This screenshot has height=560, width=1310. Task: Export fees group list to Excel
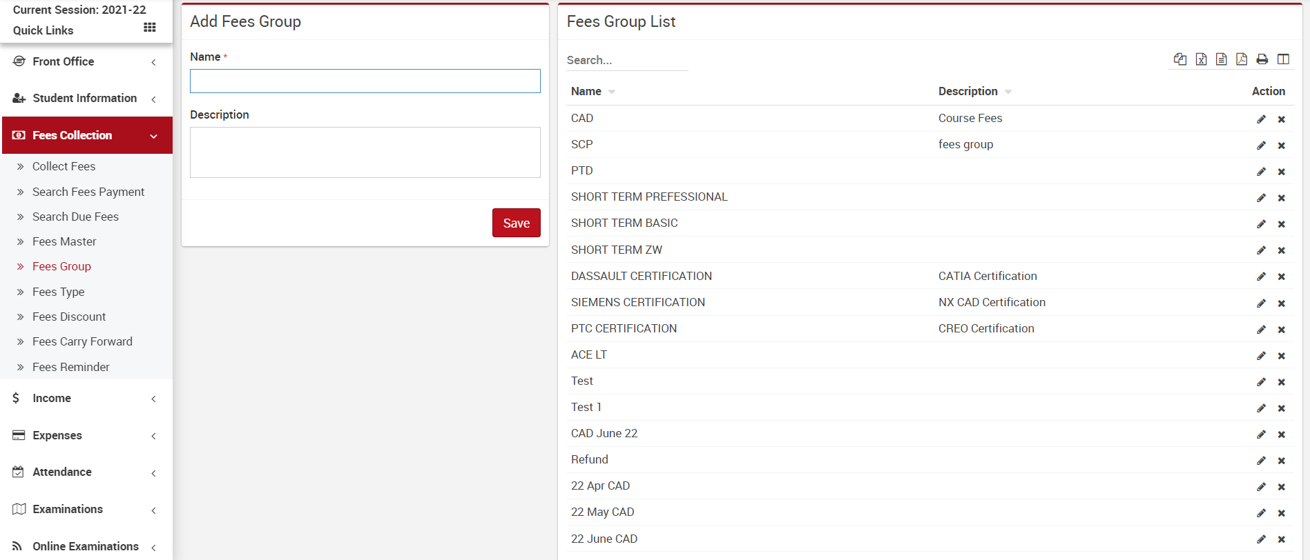pyautogui.click(x=1201, y=59)
